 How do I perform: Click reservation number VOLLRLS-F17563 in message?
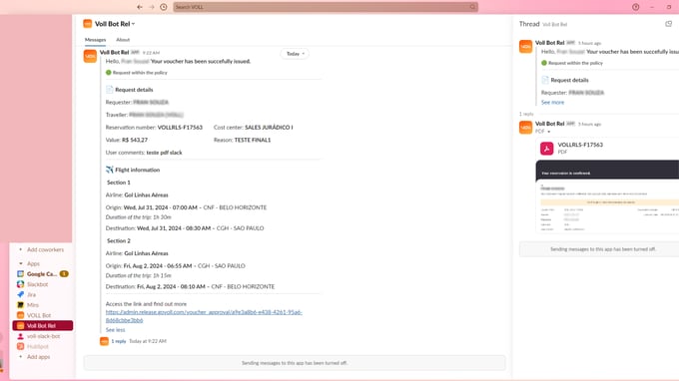click(x=180, y=128)
